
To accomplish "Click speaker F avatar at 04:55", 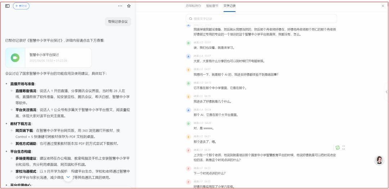I will click(x=188, y=182).
